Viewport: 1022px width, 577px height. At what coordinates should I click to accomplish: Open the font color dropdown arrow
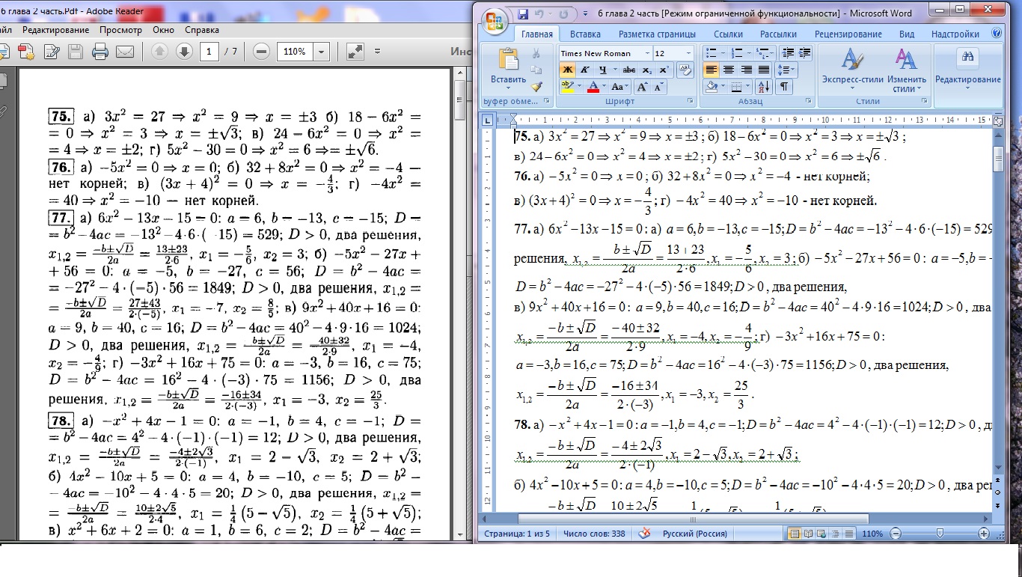[604, 87]
